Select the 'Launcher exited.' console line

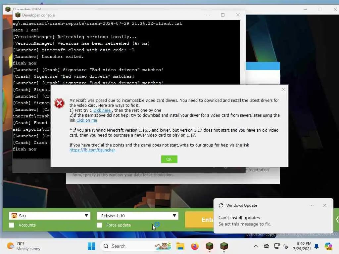tap(48, 56)
